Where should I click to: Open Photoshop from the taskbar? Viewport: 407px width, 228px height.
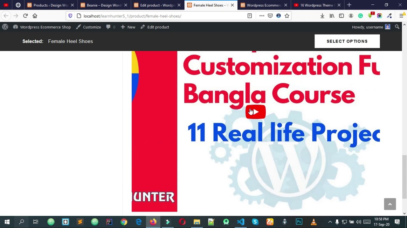click(299, 222)
